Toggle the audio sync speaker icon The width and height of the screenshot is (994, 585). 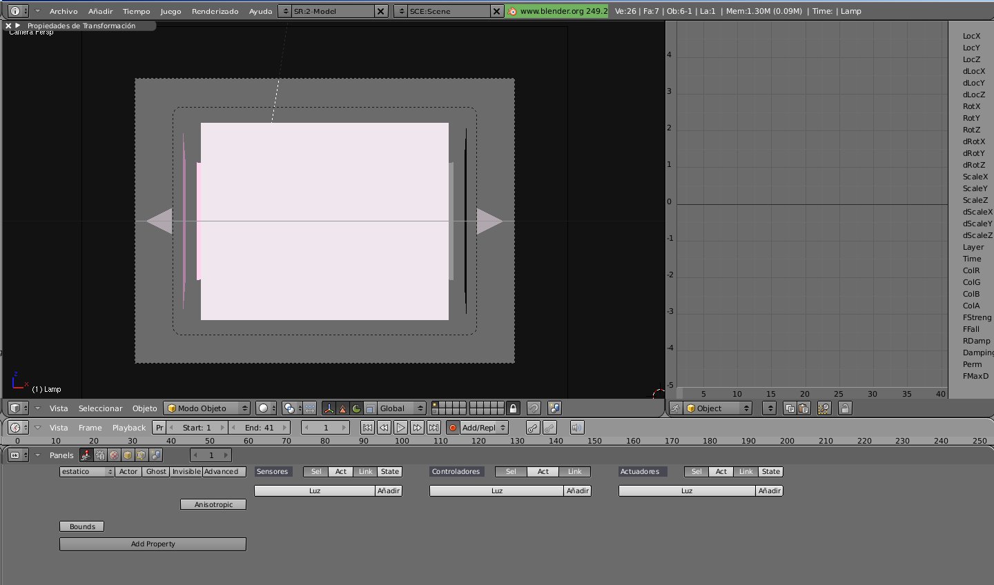(577, 428)
